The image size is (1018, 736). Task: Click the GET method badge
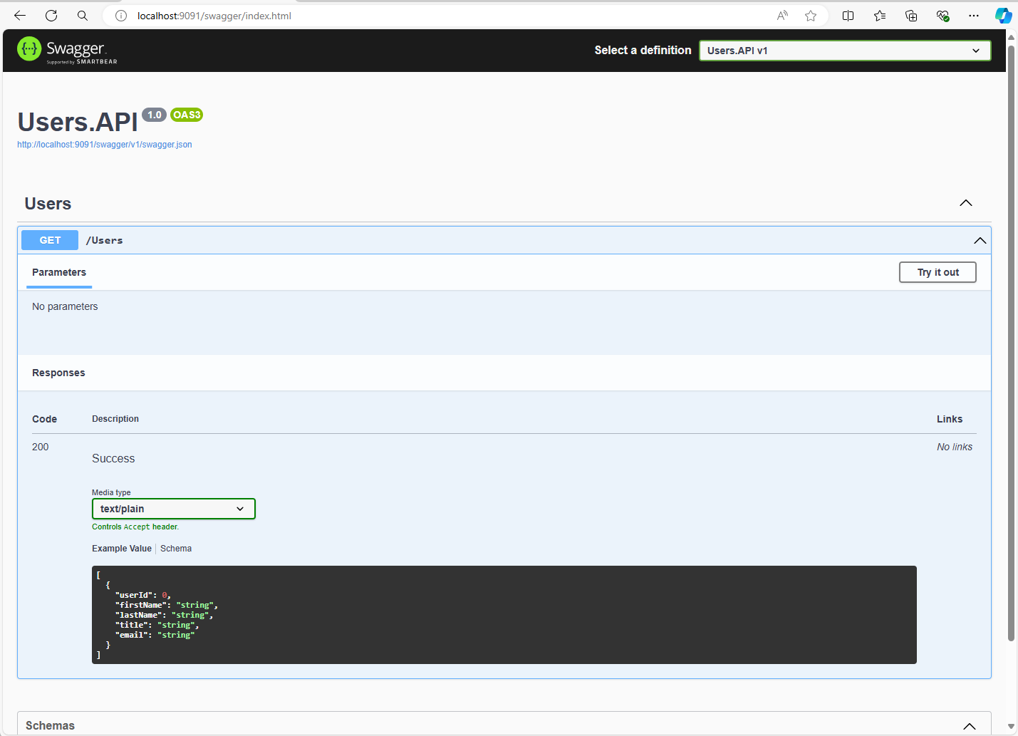50,240
